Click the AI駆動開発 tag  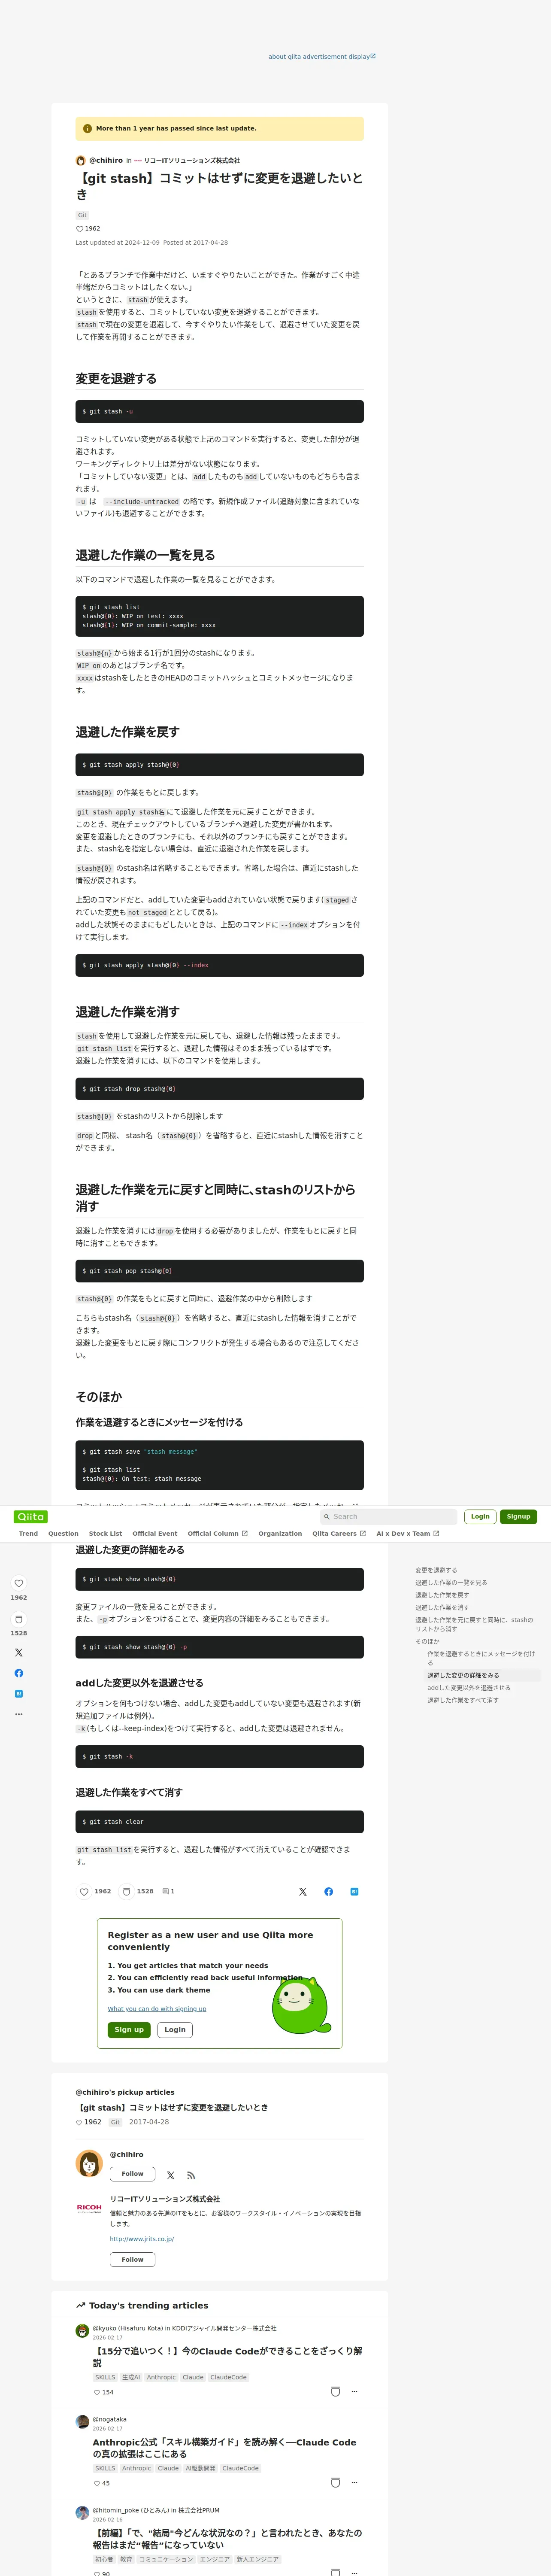click(200, 2468)
